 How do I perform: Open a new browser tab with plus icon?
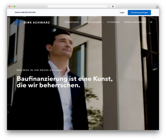click(x=157, y=7)
